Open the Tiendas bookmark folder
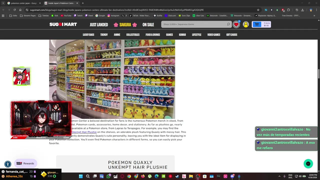Viewport: 320px width, 180px height. tap(43, 15)
